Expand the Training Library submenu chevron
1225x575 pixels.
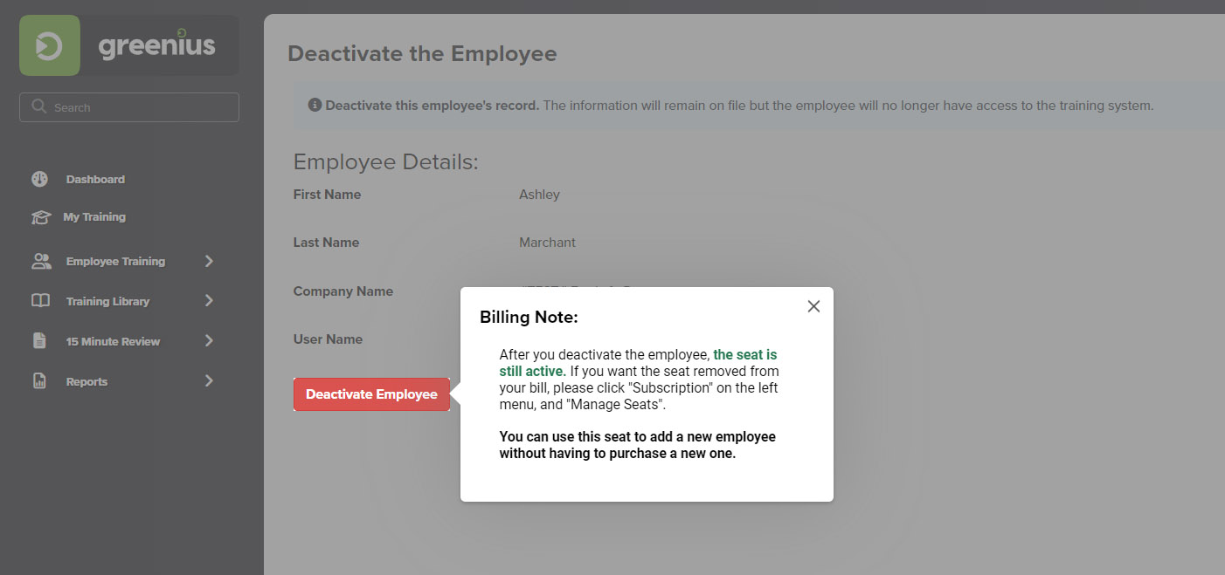click(x=209, y=301)
